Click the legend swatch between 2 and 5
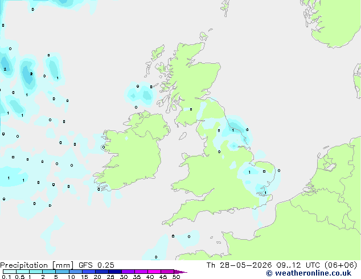The width and height of the screenshot is (361, 279). pos(49,272)
